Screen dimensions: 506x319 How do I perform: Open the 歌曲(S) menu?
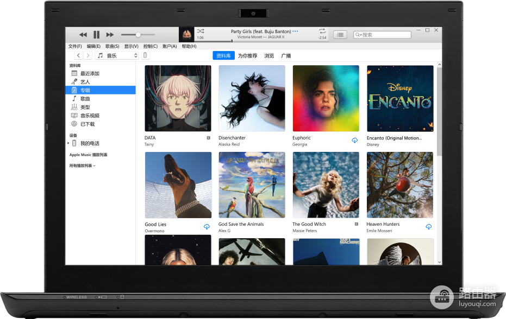click(113, 47)
